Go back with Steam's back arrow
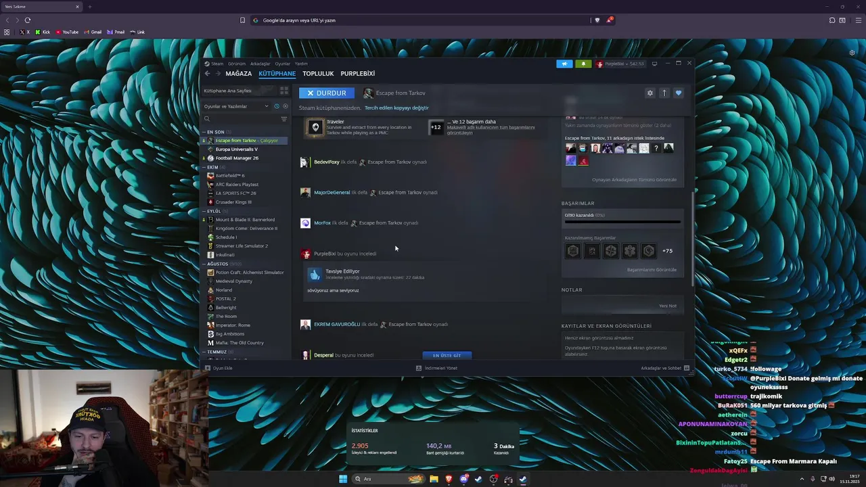Viewport: 866px width, 487px height. point(208,74)
